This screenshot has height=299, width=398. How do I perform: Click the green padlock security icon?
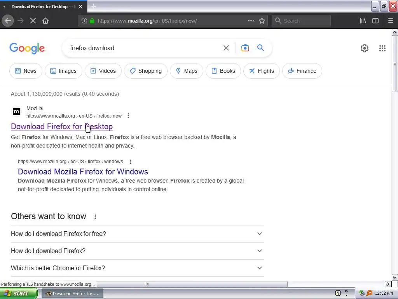coord(92,21)
